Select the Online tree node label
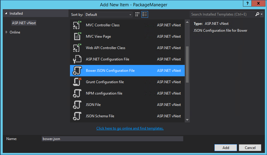This screenshot has height=155, width=267. pos(15,32)
